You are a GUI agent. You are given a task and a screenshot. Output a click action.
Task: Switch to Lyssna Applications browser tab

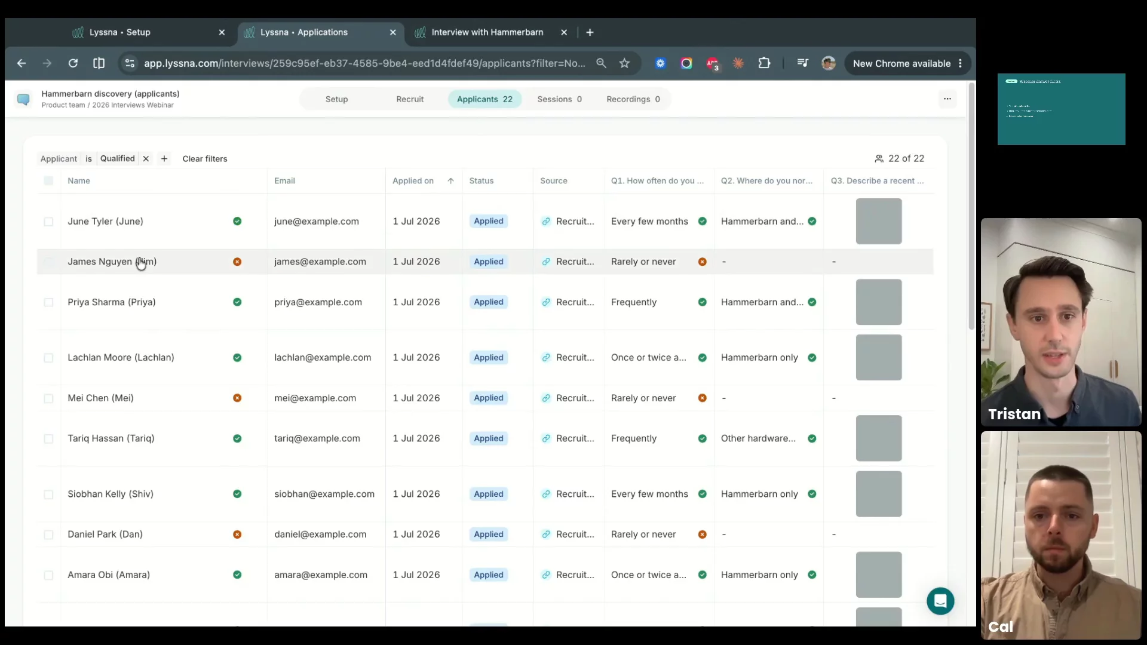click(x=321, y=32)
